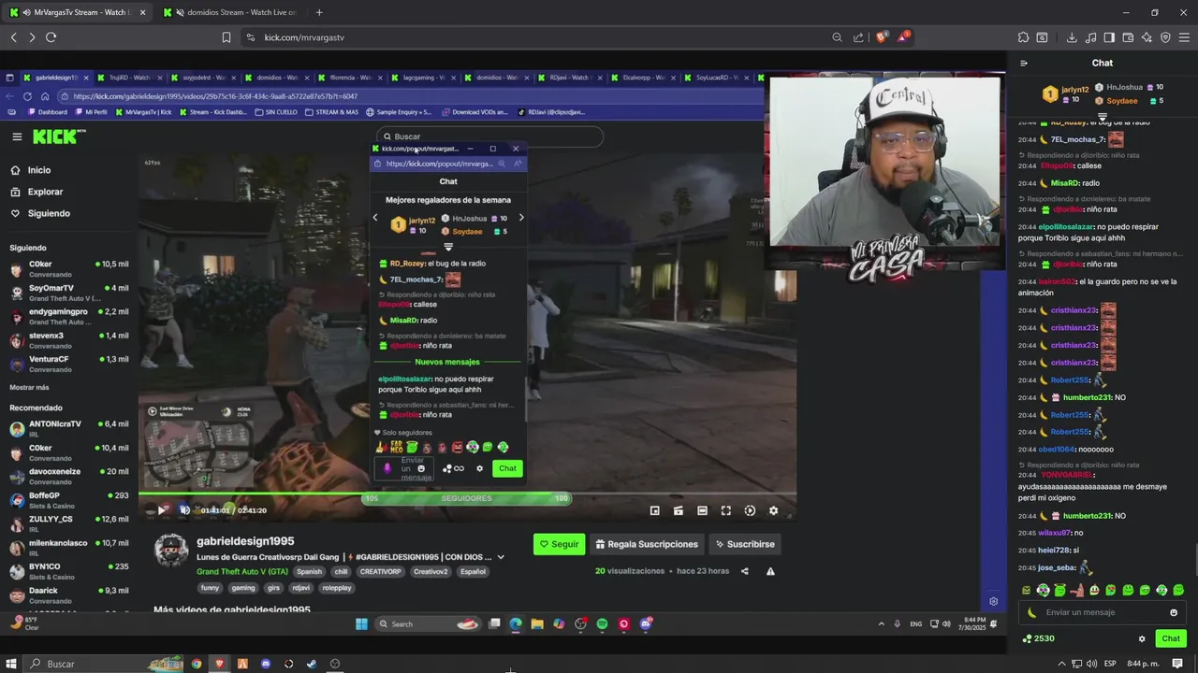Open Chrome from the taskbar
This screenshot has width=1198, height=673.
point(197,664)
